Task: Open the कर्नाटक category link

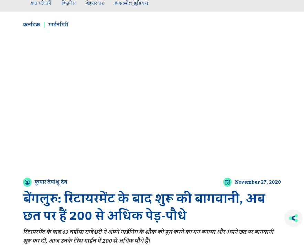Action: point(31,24)
